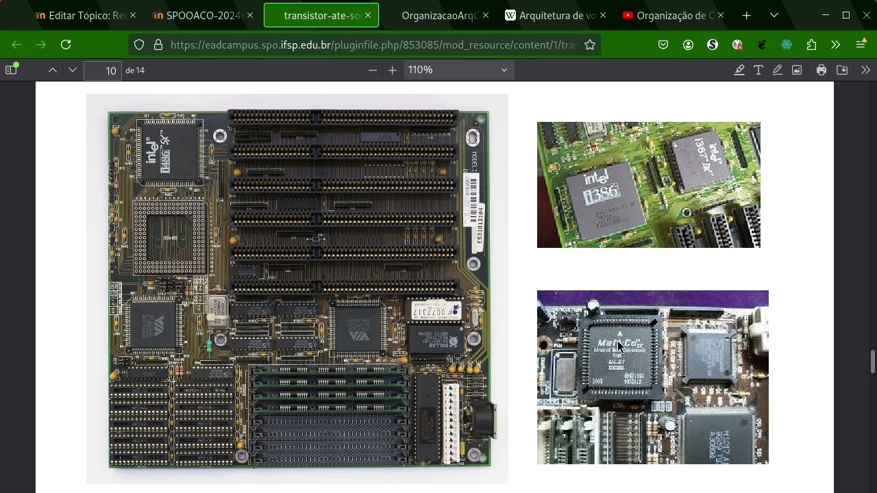This screenshot has height=493, width=877.
Task: Save the PDF document
Action: [x=842, y=70]
